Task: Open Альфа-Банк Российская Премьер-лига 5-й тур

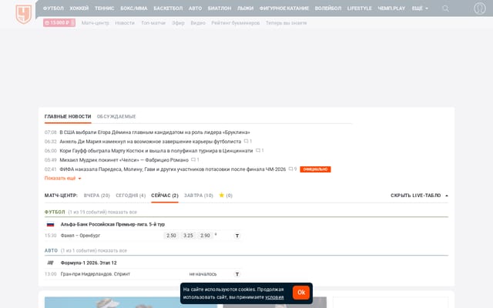Action: [112, 224]
